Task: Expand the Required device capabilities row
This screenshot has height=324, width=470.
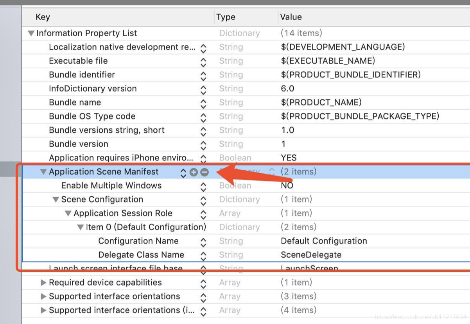Action: 43,283
